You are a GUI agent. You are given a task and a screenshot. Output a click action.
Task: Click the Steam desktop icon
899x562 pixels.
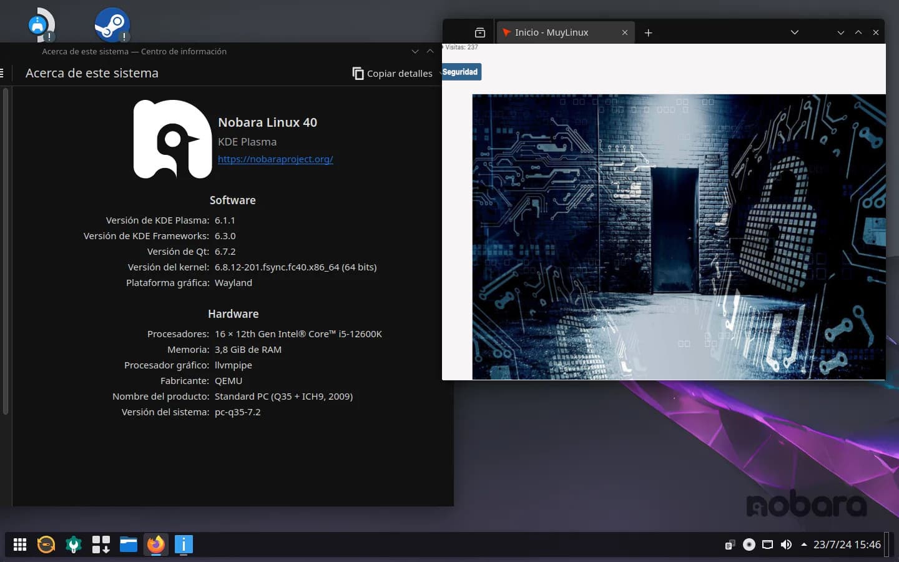click(x=112, y=25)
